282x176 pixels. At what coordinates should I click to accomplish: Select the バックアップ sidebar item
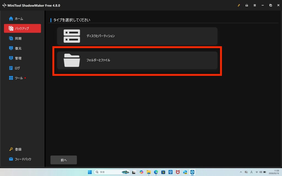click(x=22, y=28)
